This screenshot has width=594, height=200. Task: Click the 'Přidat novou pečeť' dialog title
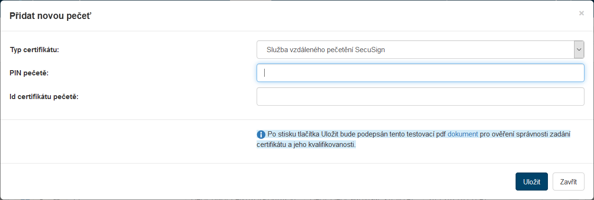pyautogui.click(x=50, y=16)
